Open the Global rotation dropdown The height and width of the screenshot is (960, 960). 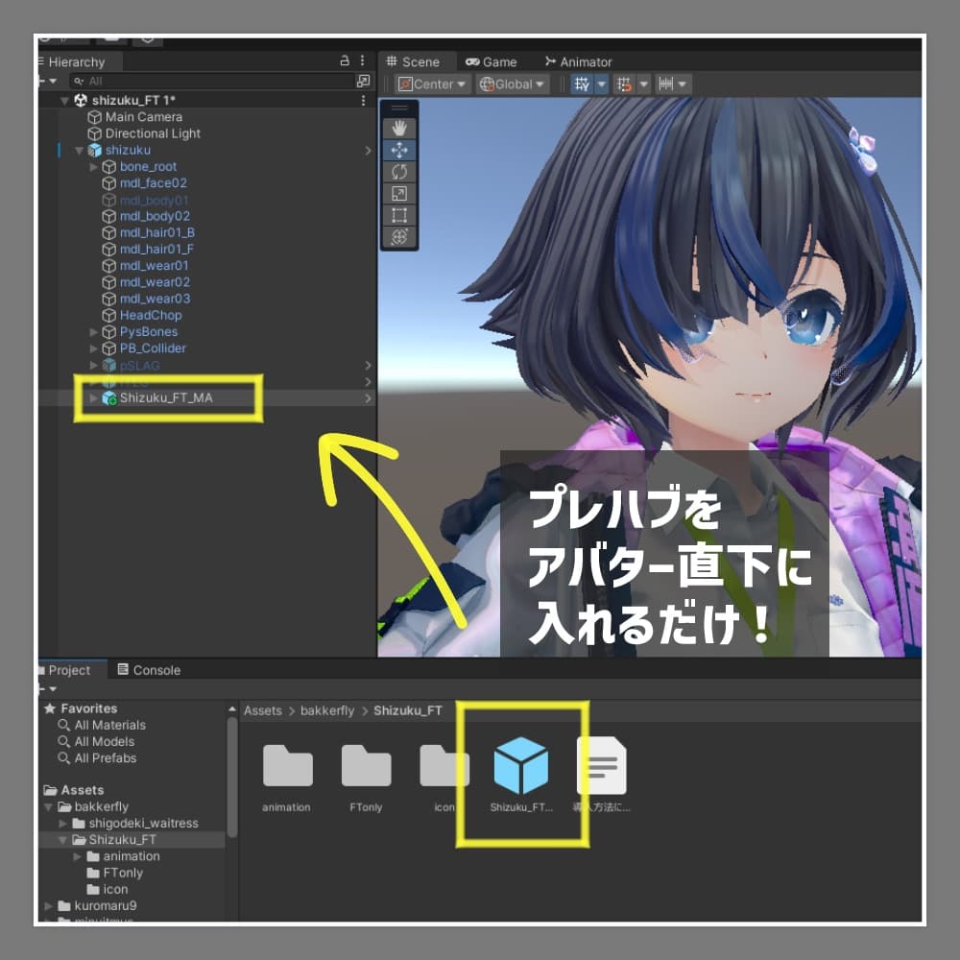click(514, 84)
